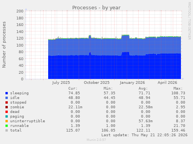Click the uninterruptible legend color swatch

pos(7,121)
